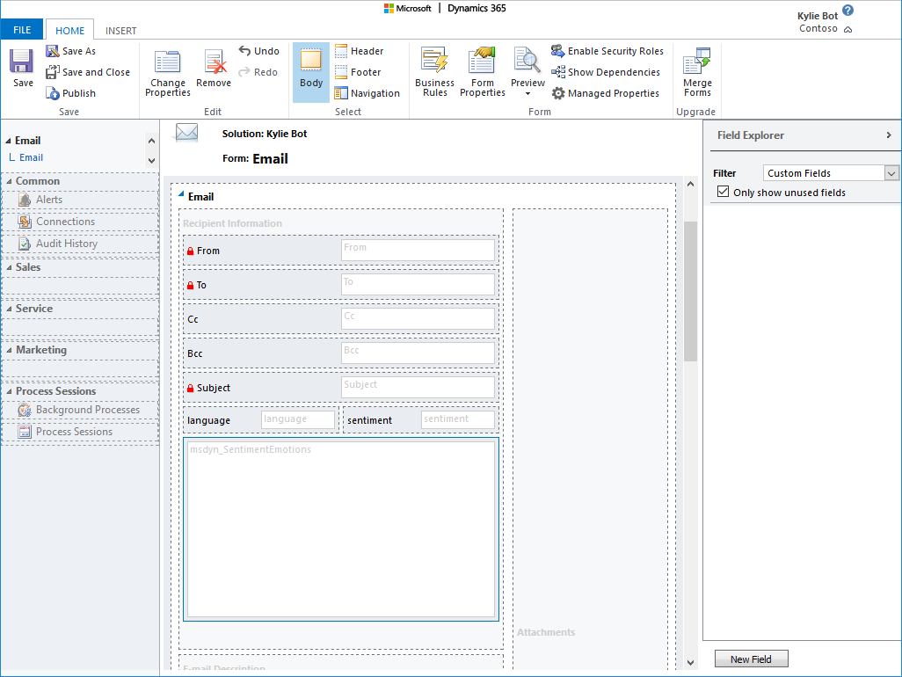Select the form Header
The height and width of the screenshot is (677, 902).
point(359,51)
